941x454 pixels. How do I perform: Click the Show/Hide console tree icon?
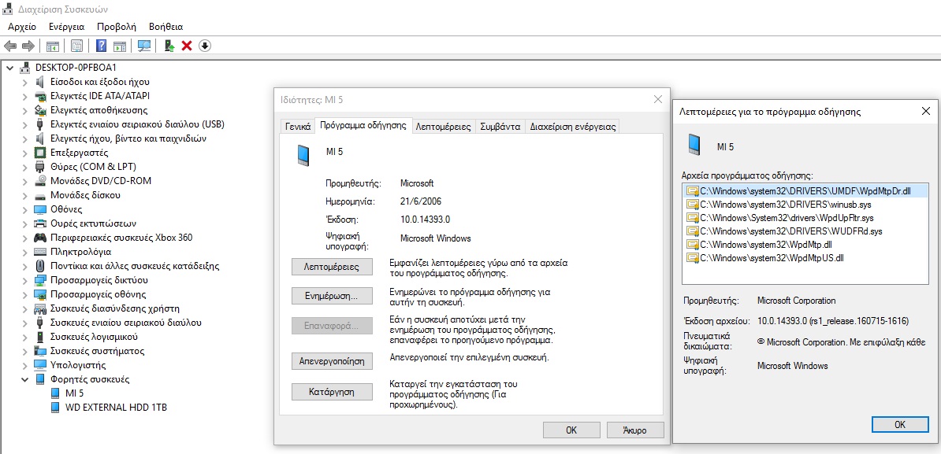pos(53,46)
